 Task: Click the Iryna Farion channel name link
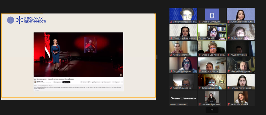click(40, 82)
